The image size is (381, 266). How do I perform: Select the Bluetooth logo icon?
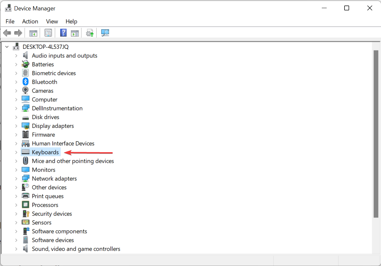click(25, 82)
